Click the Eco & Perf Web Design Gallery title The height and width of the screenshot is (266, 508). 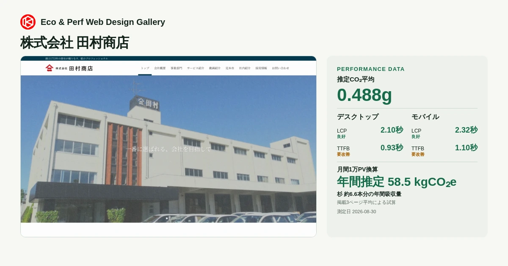pyautogui.click(x=103, y=22)
